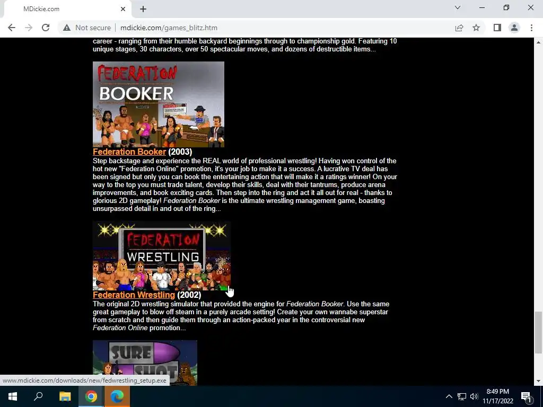Open the volume control icon

474,396
